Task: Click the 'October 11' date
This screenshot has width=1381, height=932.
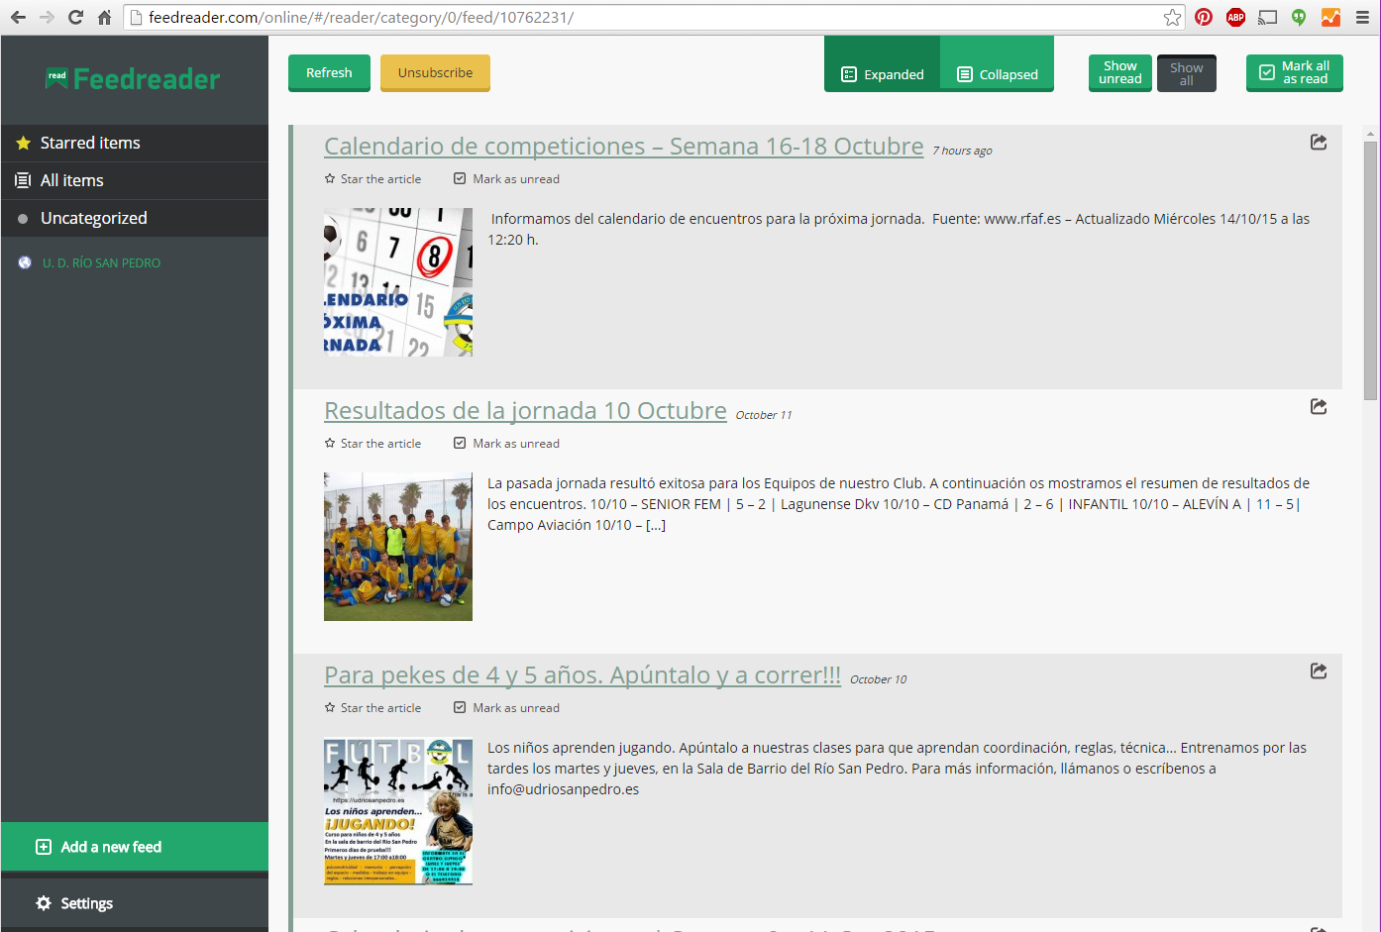Action: 764,415
